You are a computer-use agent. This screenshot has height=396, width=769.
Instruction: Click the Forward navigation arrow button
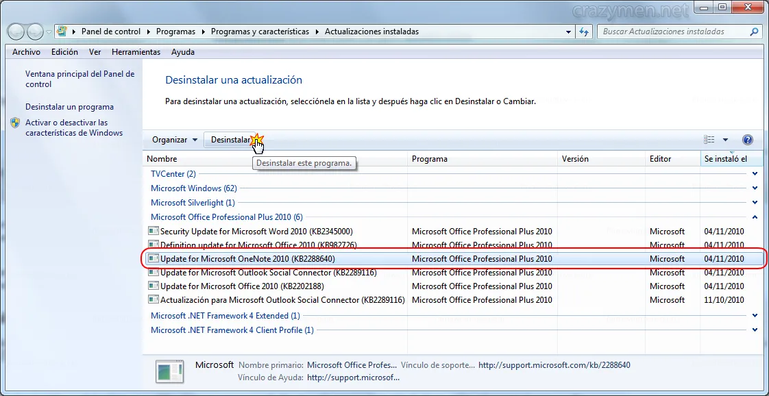[36, 32]
